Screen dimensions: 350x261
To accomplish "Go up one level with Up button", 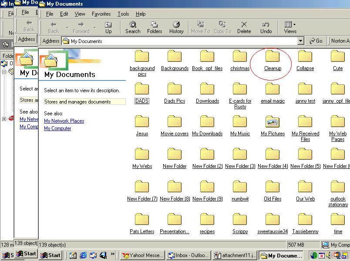I will pos(108,27).
